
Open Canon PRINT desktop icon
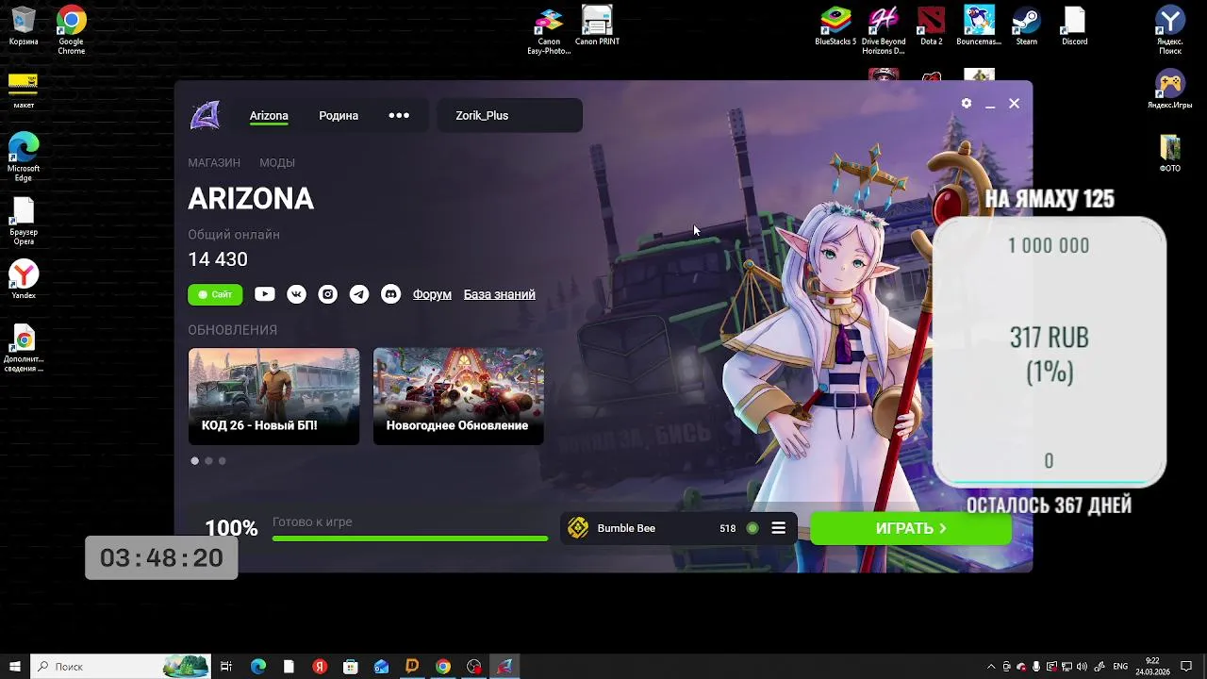pos(597,25)
